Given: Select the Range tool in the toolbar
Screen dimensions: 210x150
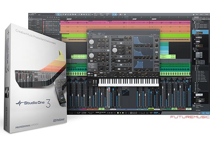Looking at the screenshot, I should 61,14.
